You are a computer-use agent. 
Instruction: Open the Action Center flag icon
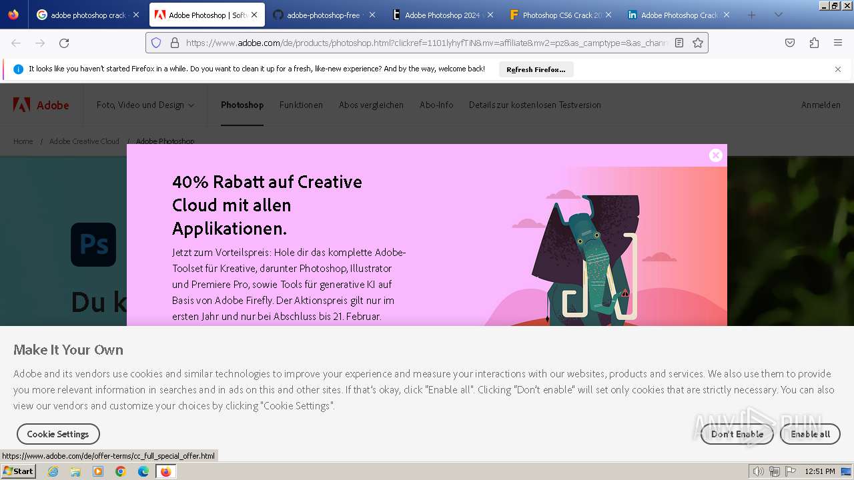tap(791, 471)
